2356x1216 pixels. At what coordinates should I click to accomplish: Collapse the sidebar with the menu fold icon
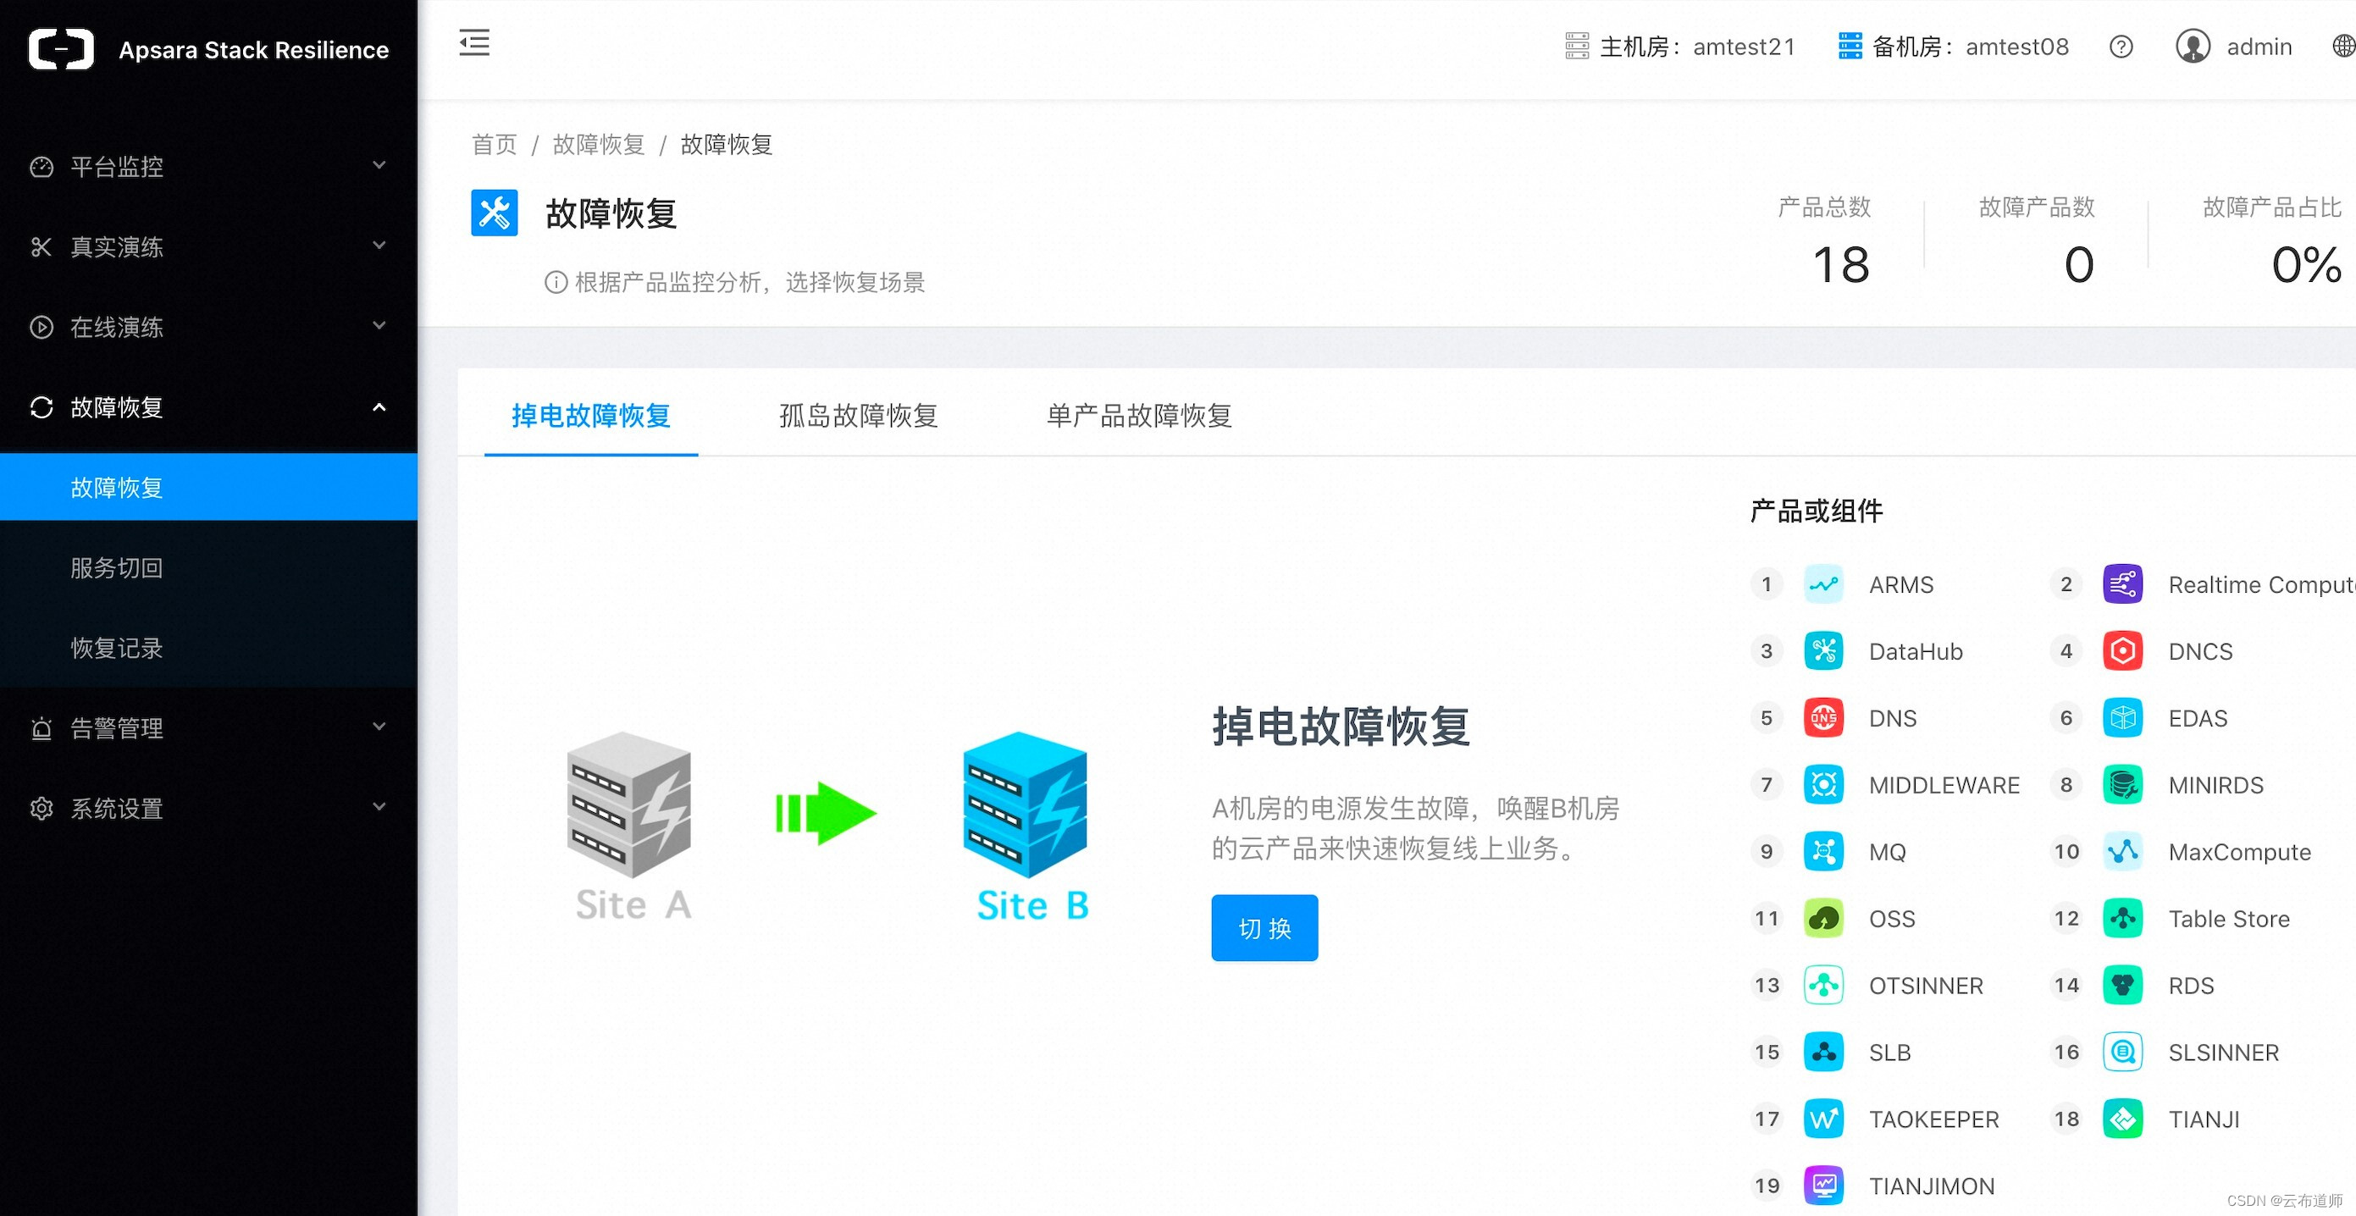pyautogui.click(x=473, y=43)
